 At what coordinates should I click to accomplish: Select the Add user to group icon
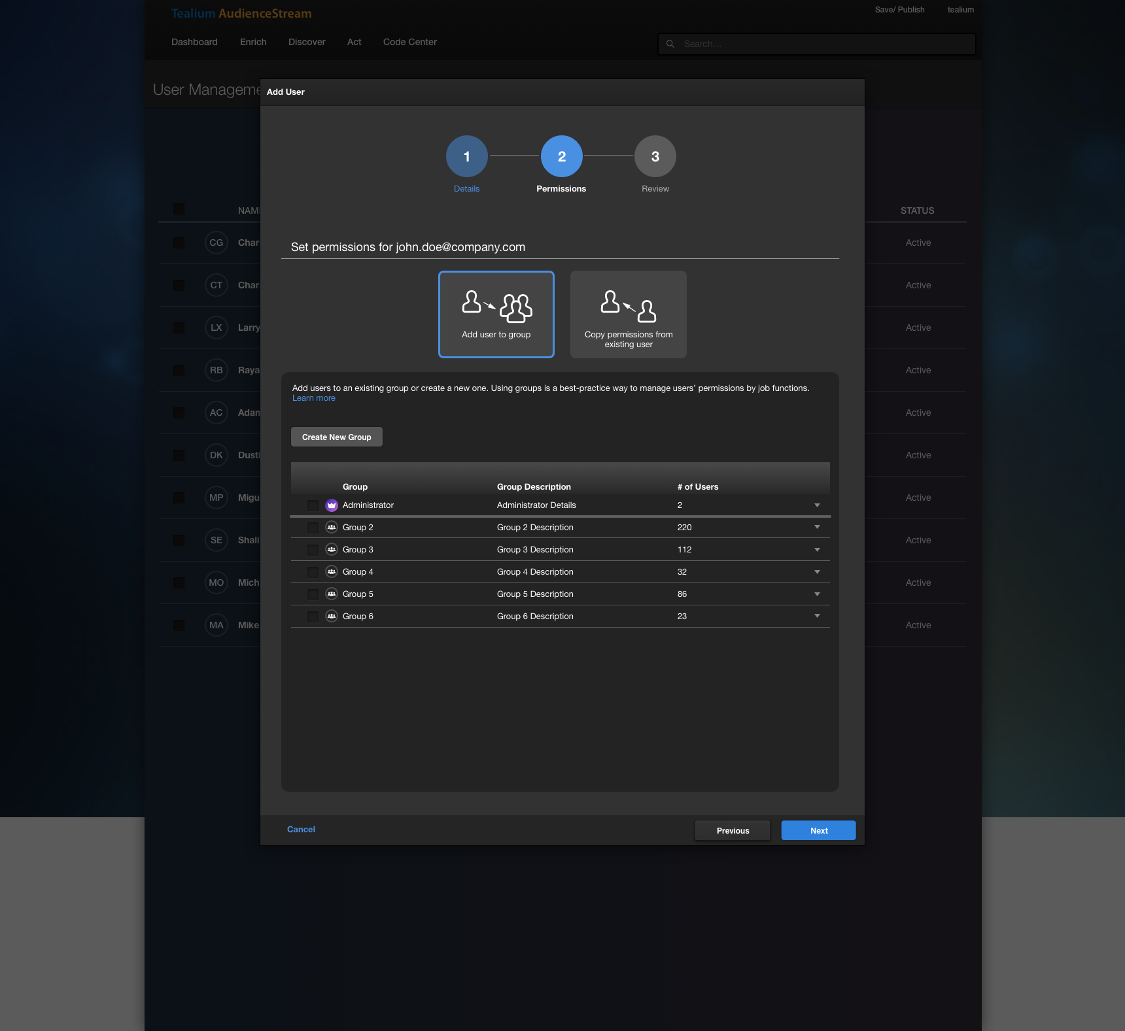pos(496,306)
